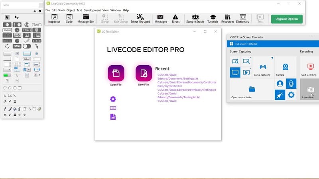
Task: Click the Open File purple icon
Action: (116, 73)
